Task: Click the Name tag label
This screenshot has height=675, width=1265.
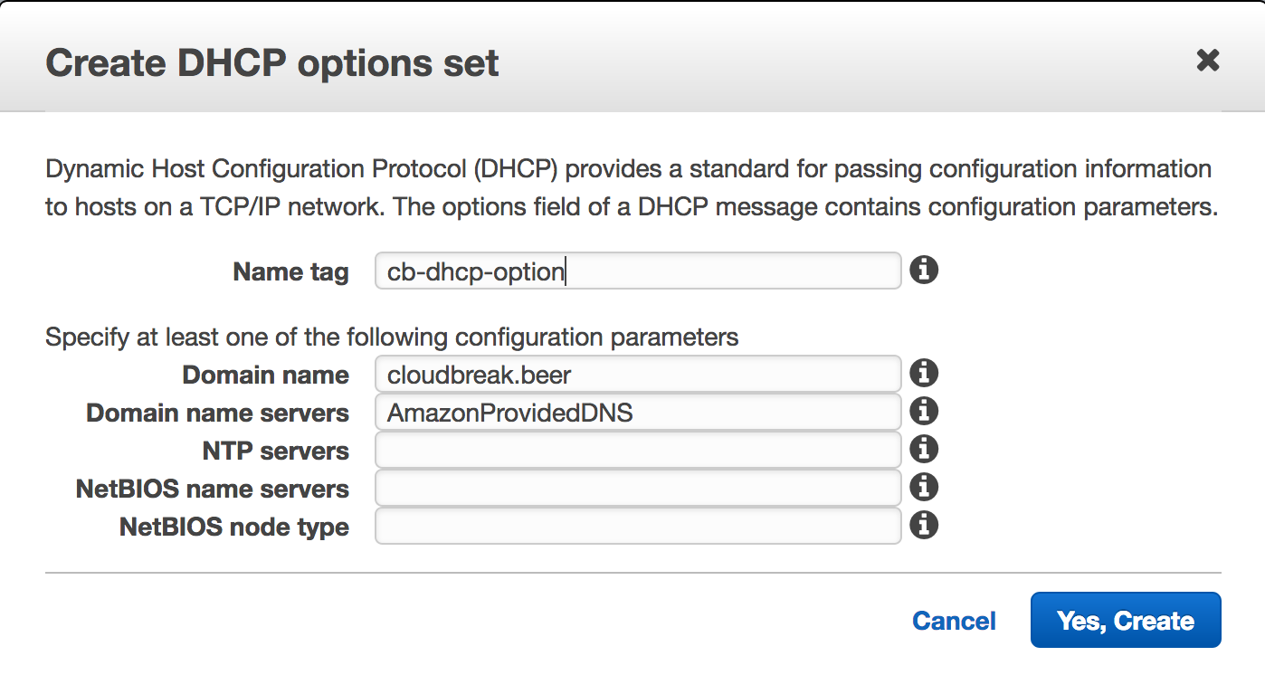Action: [x=290, y=271]
